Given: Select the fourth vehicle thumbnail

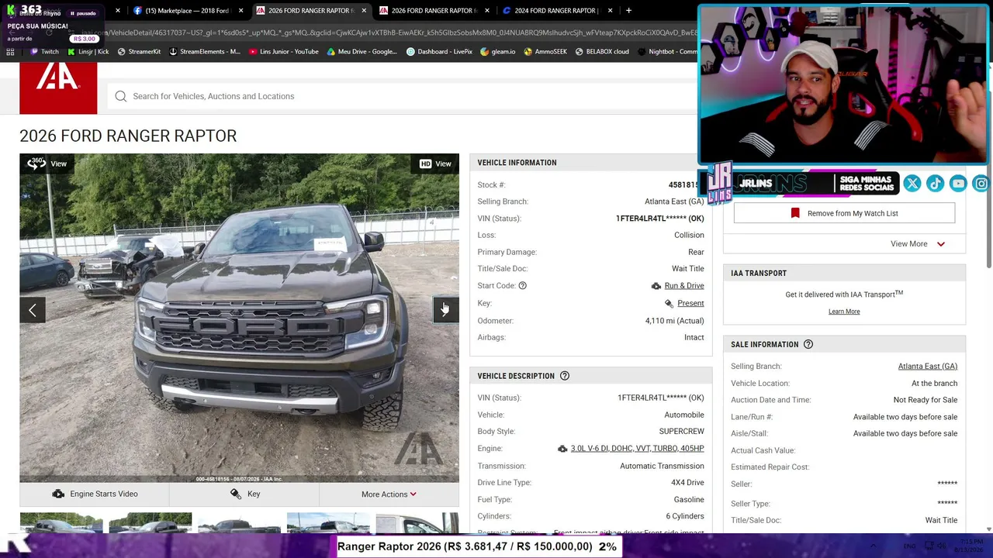Looking at the screenshot, I should click(x=328, y=523).
